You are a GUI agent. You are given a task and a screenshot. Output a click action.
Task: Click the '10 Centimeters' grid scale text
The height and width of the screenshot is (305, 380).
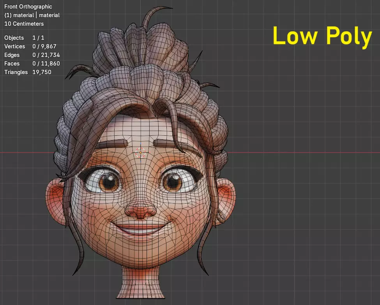coord(24,24)
